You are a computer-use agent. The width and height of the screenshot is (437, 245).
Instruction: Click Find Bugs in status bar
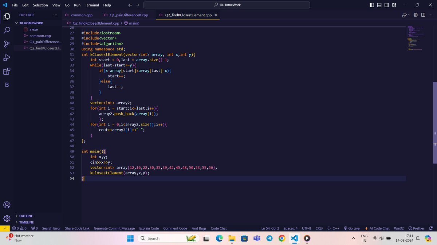(x=199, y=228)
